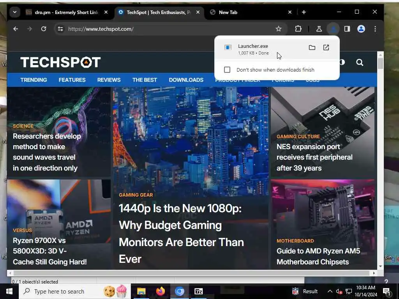Click the MOTHERBOARD category label
399x299 pixels.
[x=295, y=241]
